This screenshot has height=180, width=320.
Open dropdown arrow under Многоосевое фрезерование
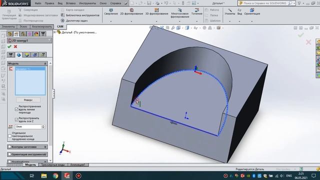179,21
